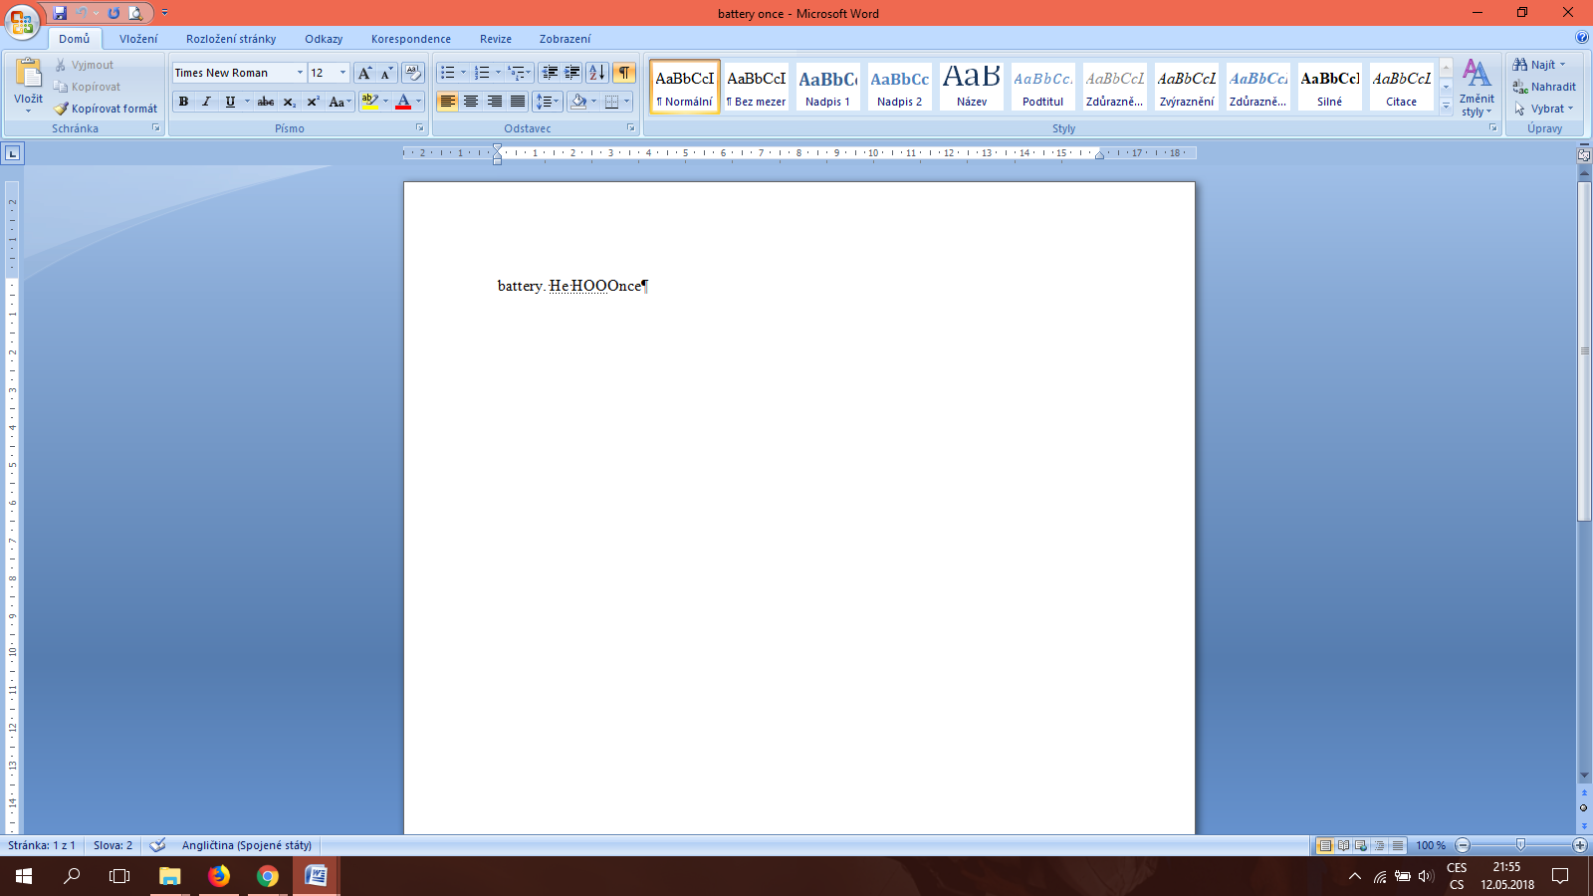This screenshot has width=1593, height=896.
Task: Decrease paragraph indent
Action: tap(550, 73)
